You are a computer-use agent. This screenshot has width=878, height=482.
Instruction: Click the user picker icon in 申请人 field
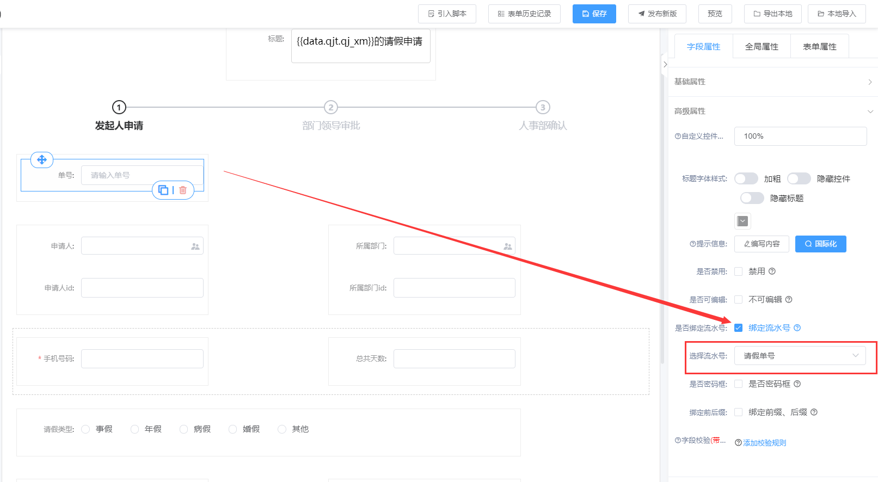(195, 246)
